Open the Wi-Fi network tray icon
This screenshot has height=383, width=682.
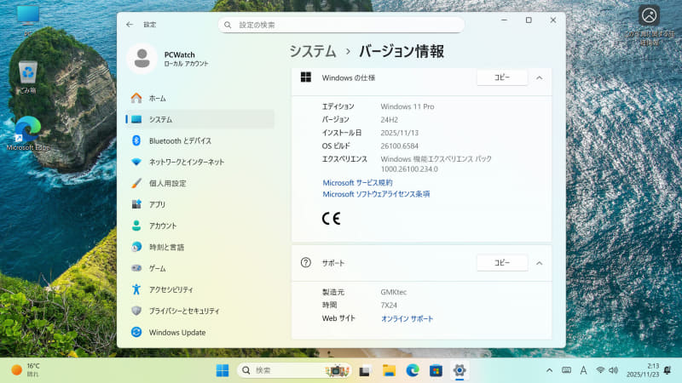click(x=600, y=370)
